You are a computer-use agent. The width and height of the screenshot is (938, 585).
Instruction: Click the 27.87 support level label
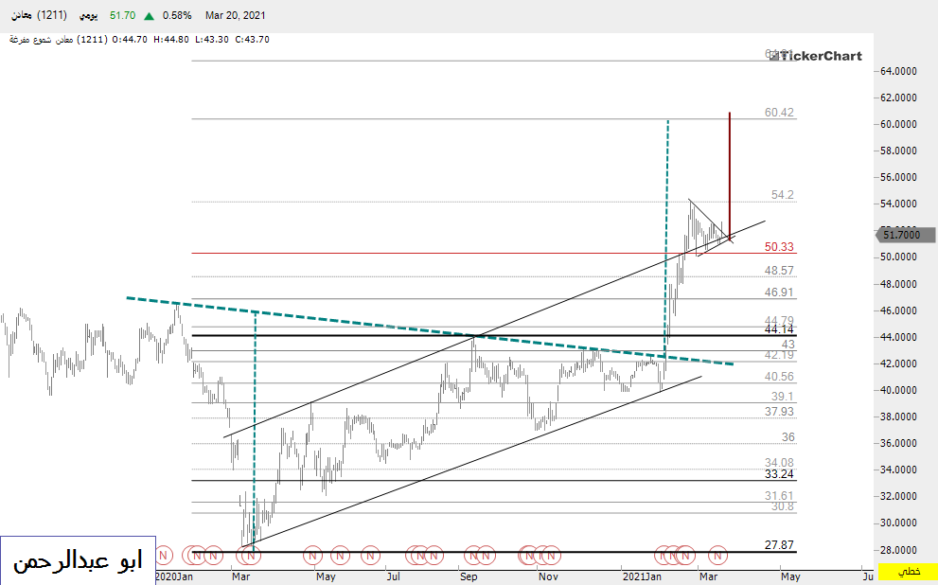click(x=779, y=545)
